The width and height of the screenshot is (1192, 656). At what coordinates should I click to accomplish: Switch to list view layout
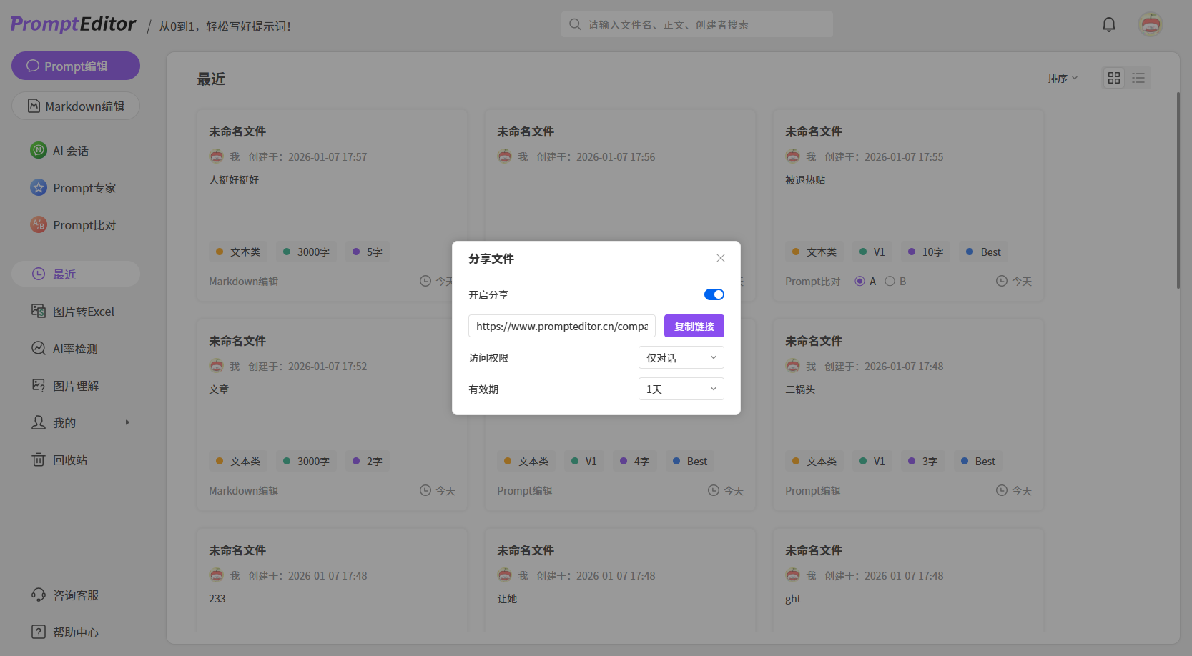tap(1138, 78)
